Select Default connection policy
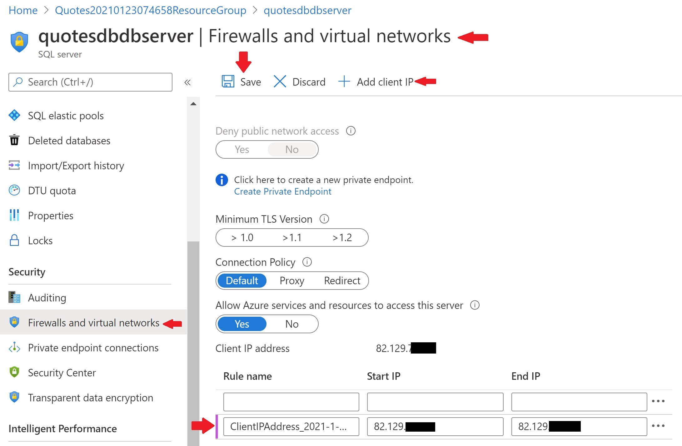 click(242, 280)
